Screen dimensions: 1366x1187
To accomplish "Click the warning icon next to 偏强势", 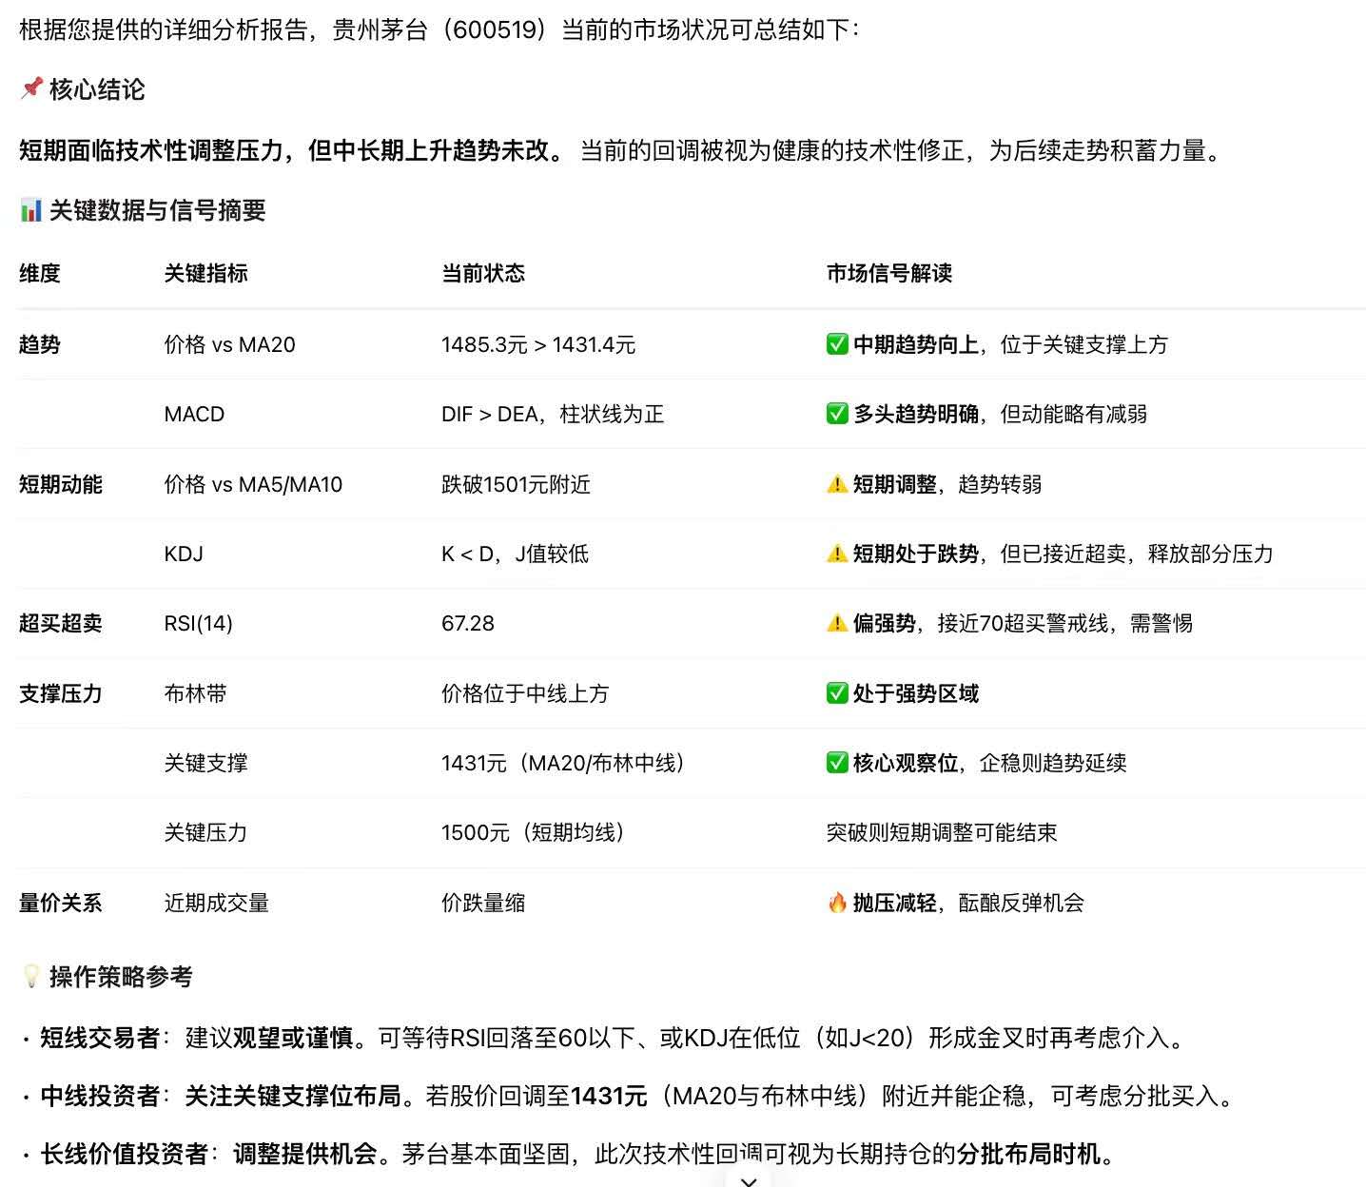I will (837, 623).
